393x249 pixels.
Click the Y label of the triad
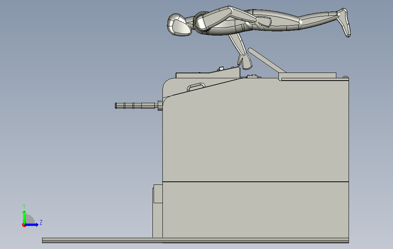pyautogui.click(x=24, y=206)
